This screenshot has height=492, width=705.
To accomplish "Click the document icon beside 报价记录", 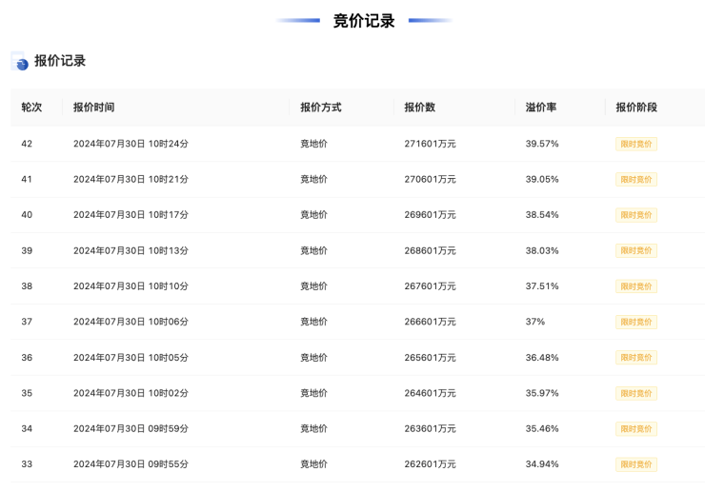I will point(20,61).
